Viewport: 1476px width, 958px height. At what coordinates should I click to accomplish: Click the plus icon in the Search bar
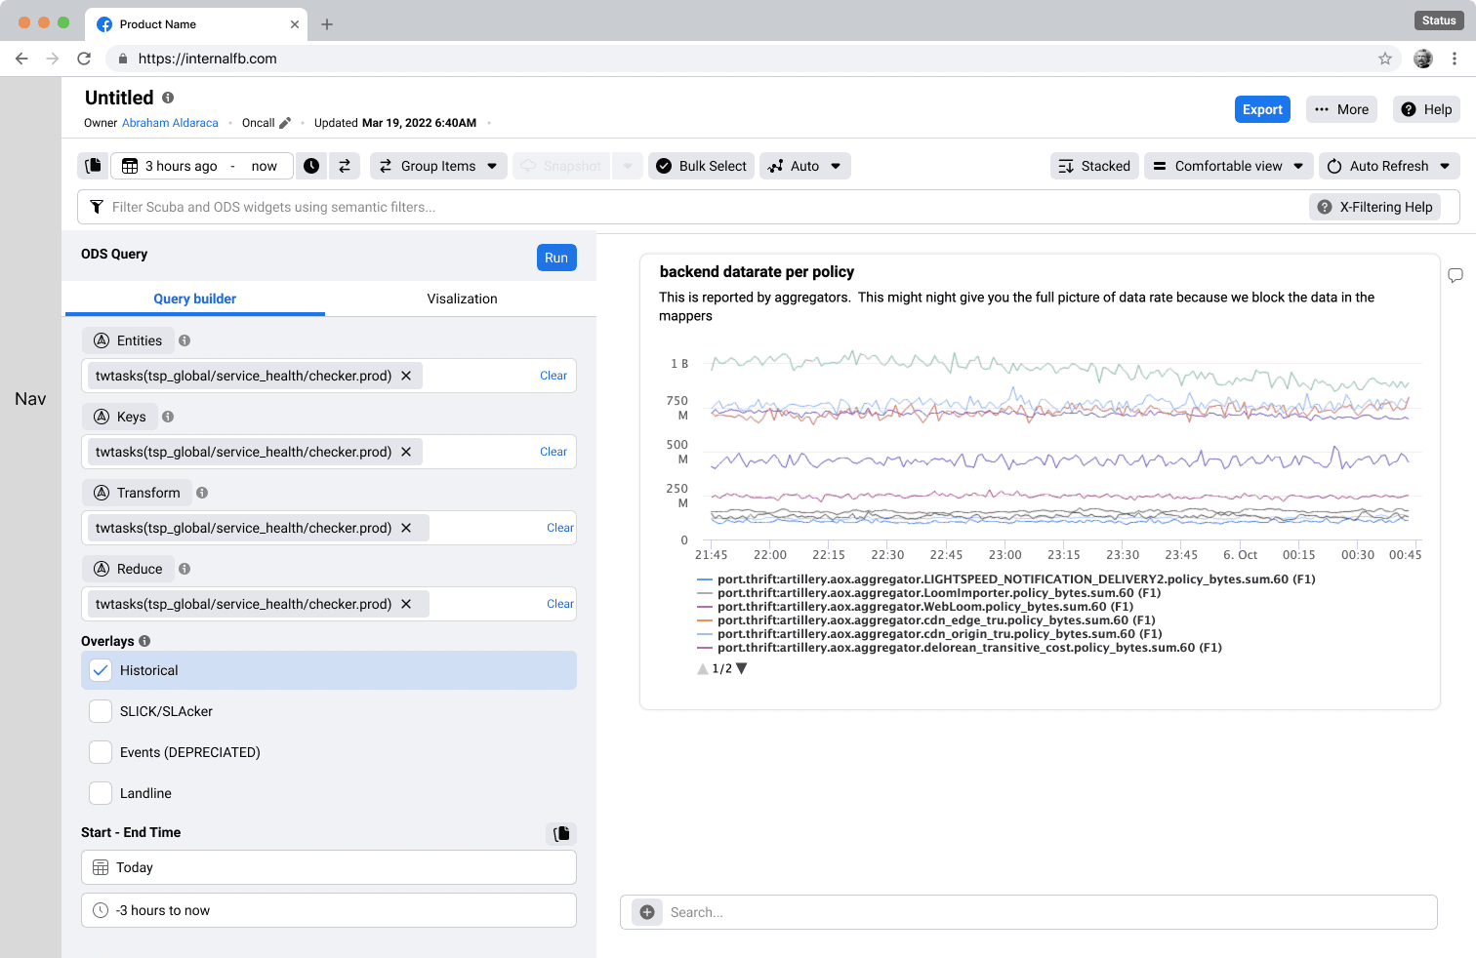(x=646, y=912)
